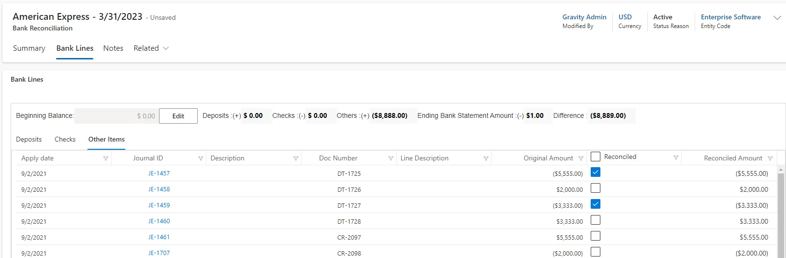Filter the Reconciled column
This screenshot has height=258, width=786.
click(676, 158)
